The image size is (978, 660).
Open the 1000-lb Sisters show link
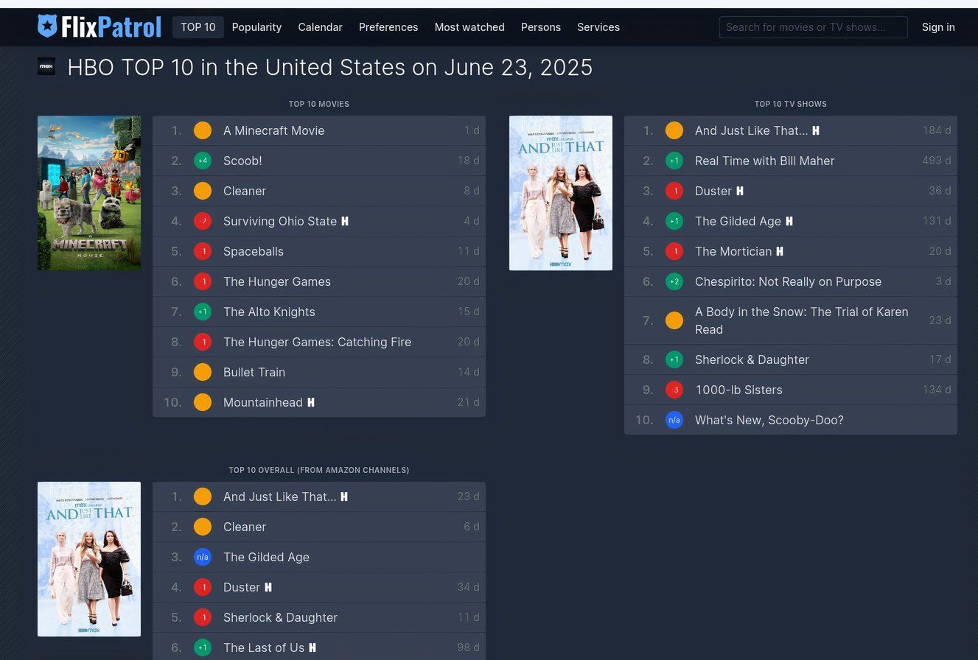click(x=738, y=390)
